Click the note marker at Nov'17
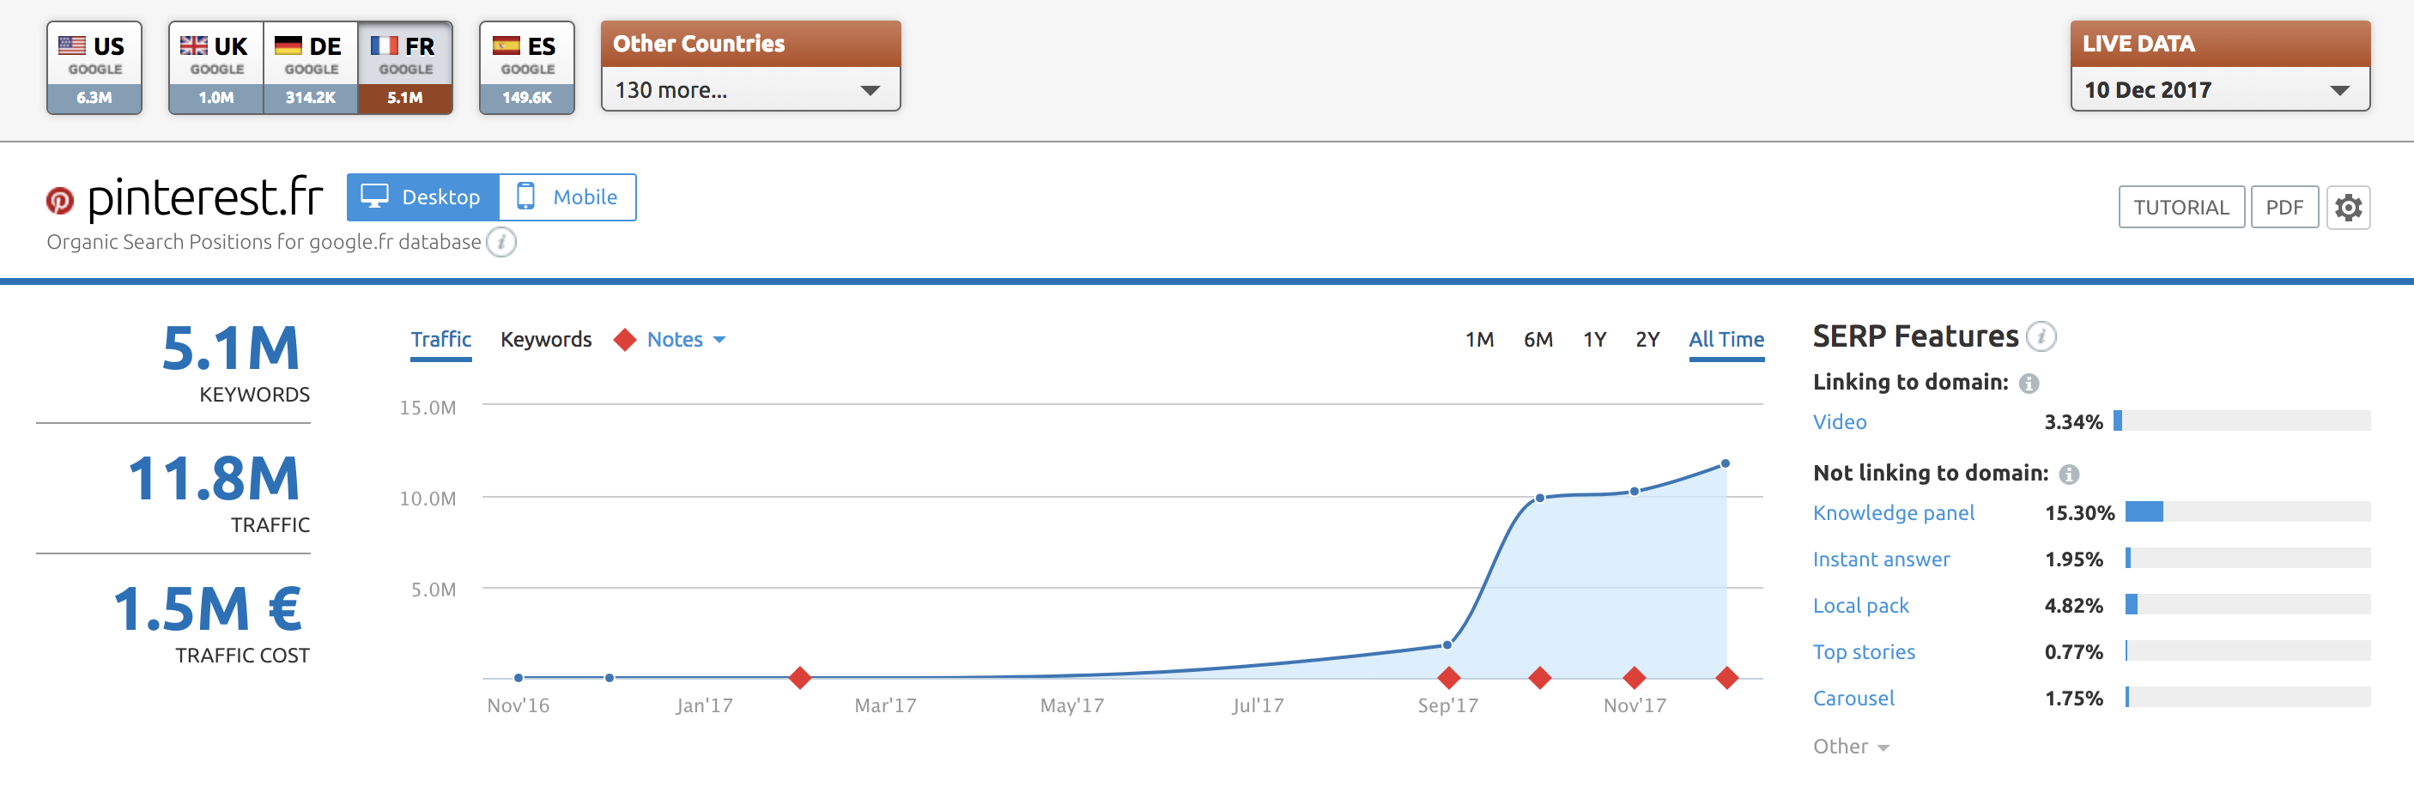Image resolution: width=2414 pixels, height=786 pixels. (1635, 677)
